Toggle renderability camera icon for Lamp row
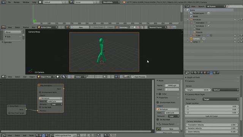 click(241, 42)
